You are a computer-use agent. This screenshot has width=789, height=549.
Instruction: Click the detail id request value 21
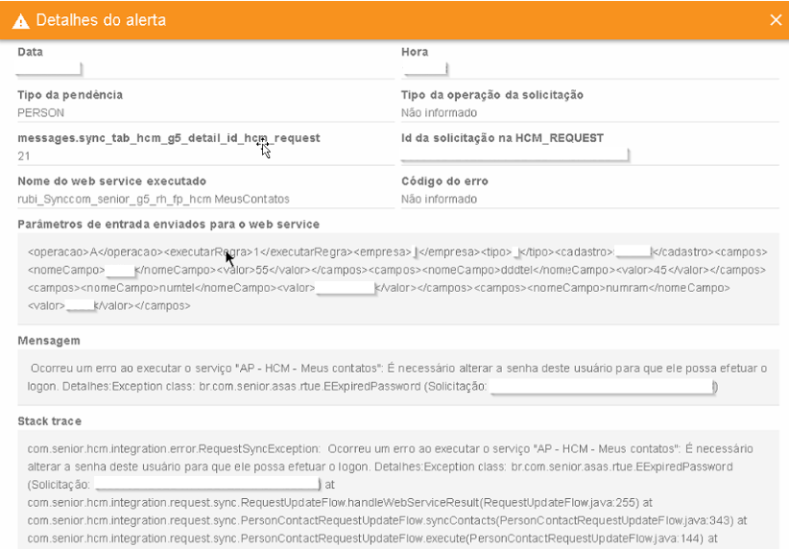tap(24, 155)
